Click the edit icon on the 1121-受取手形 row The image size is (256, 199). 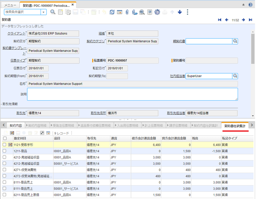(x=10, y=144)
